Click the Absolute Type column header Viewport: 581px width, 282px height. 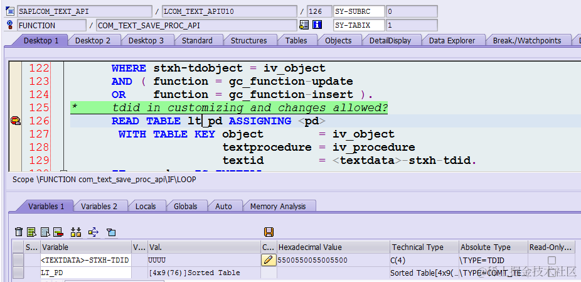pyautogui.click(x=493, y=247)
